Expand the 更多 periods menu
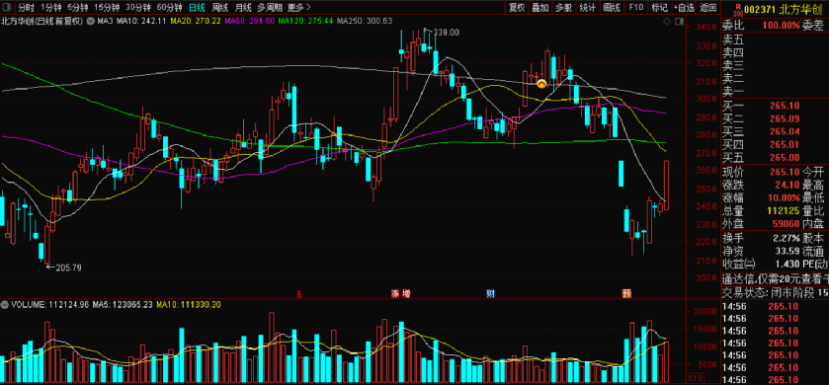Screen dimensions: 829x385 [x=298, y=7]
